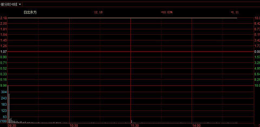Image resolution: width=260 pixels, height=127 pixels.
Task: Select the tallest opening volume bar at 09:30
Action: 8,104
